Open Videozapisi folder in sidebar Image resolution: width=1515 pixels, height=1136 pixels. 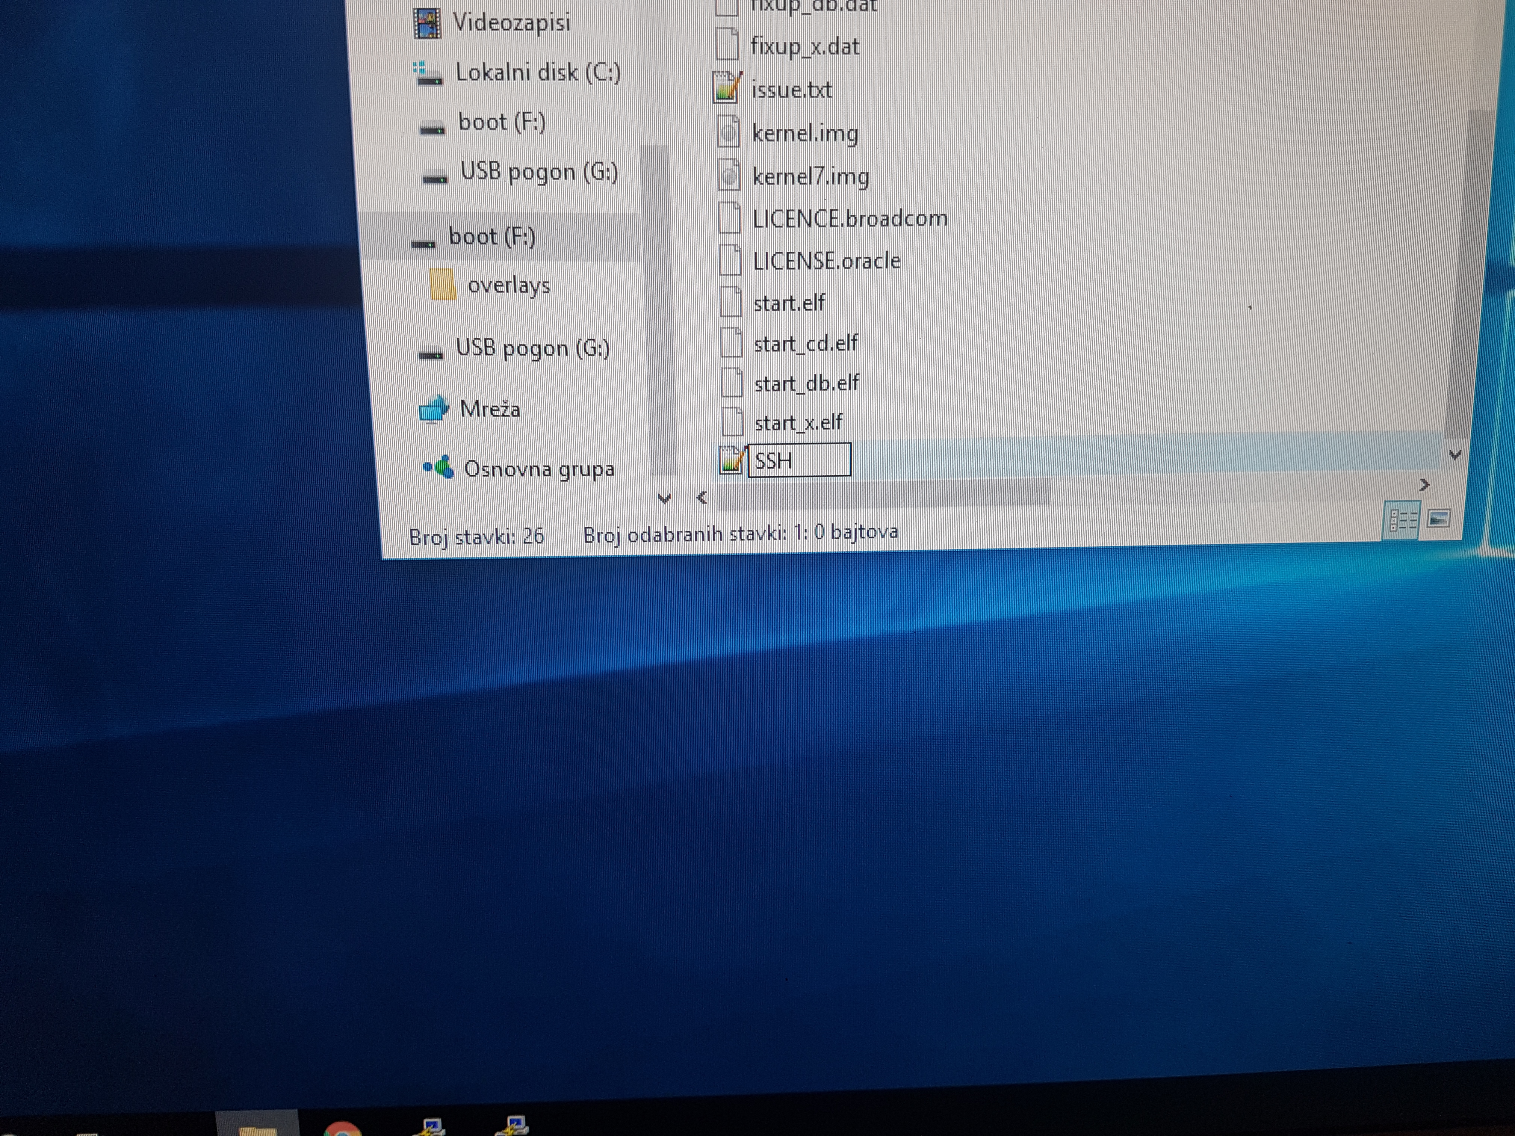click(511, 23)
